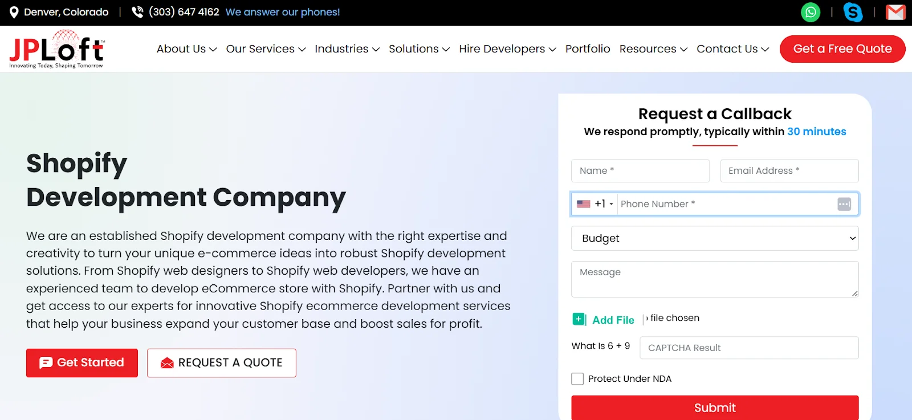
Task: Select Hire Developers in the navigation
Action: tap(503, 49)
